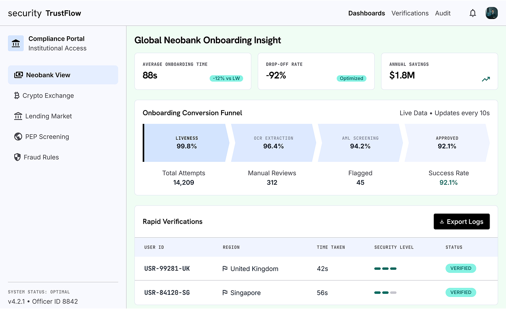Click the Export Logs button
The image size is (506, 309).
462,221
